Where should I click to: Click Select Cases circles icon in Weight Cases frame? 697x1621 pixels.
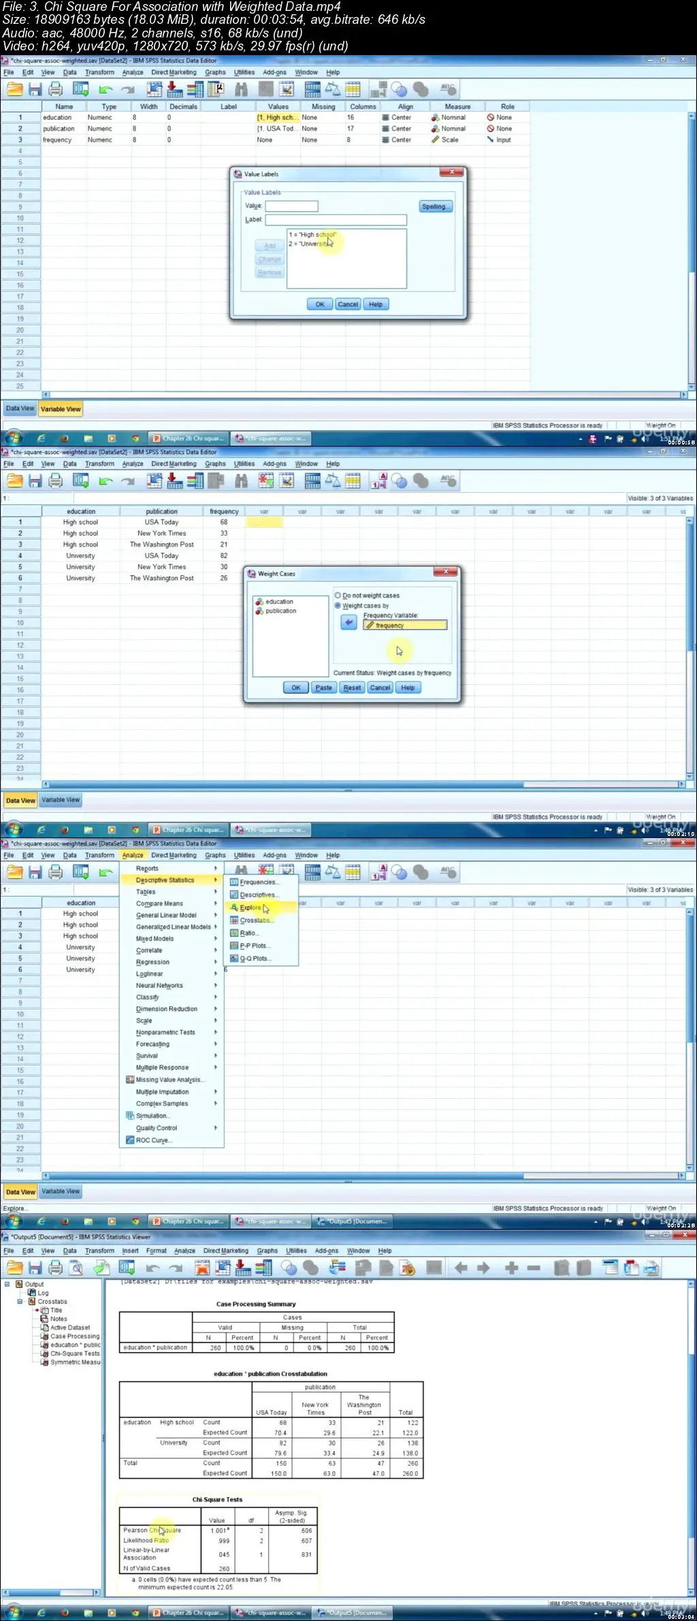(x=400, y=481)
